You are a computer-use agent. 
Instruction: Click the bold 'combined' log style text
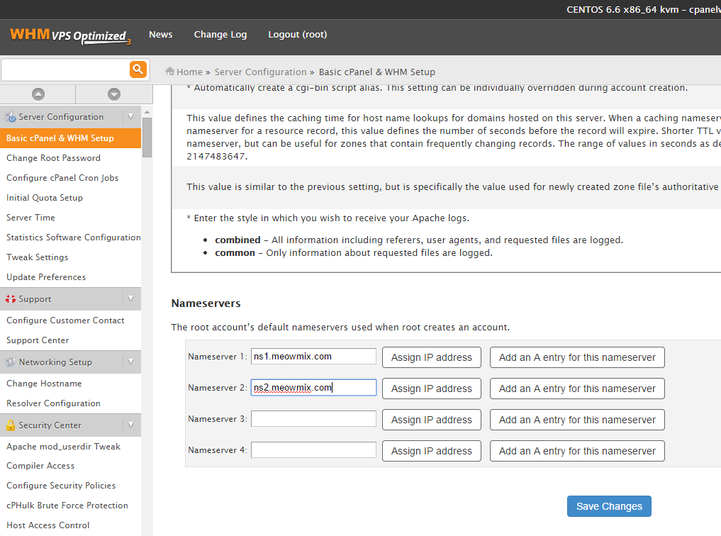[x=237, y=240]
